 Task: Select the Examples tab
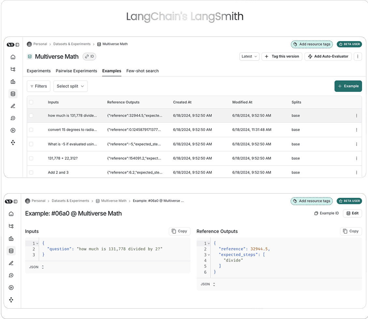tap(112, 71)
